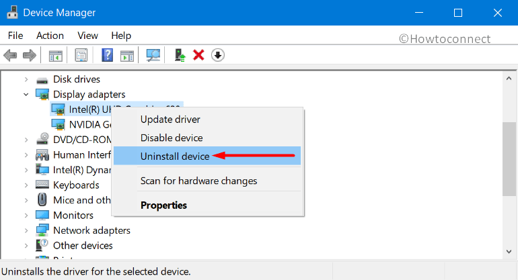518x280 pixels.
Task: Open the Help question mark icon
Action: point(107,55)
